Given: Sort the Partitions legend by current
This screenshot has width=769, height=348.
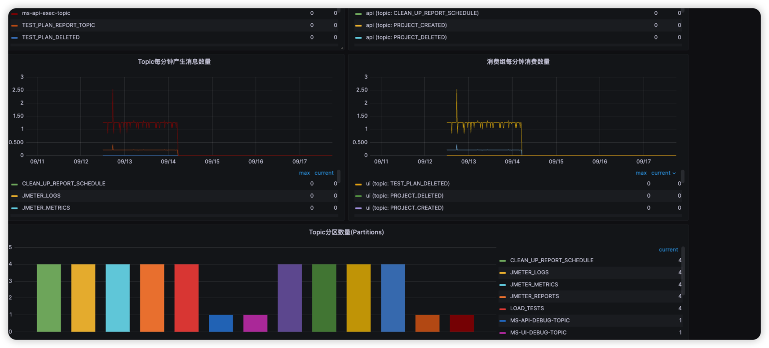Looking at the screenshot, I should pos(668,250).
